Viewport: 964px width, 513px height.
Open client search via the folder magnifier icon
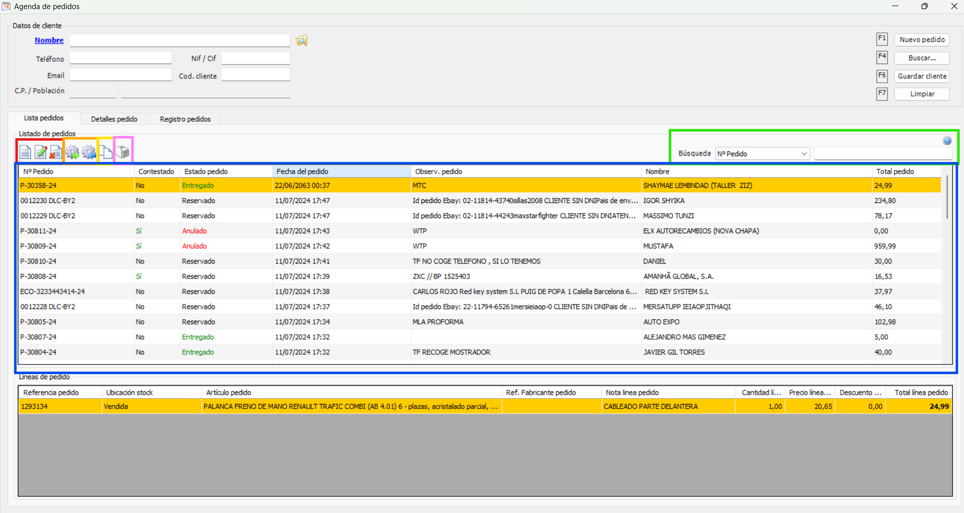pyautogui.click(x=301, y=40)
